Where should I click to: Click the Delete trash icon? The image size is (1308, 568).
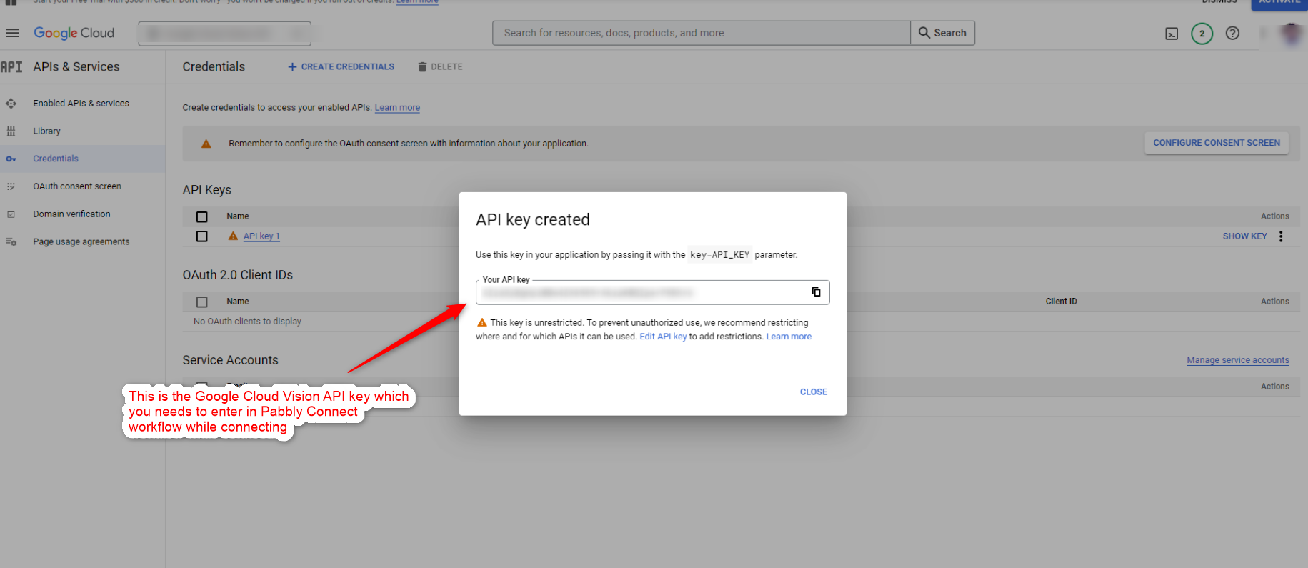[422, 66]
